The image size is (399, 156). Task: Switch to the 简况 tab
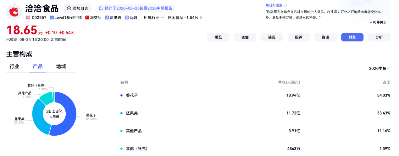[x=272, y=37]
